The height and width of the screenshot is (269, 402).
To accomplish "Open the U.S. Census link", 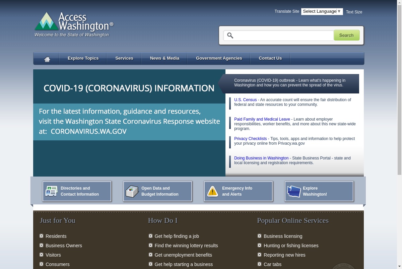I will pyautogui.click(x=246, y=100).
